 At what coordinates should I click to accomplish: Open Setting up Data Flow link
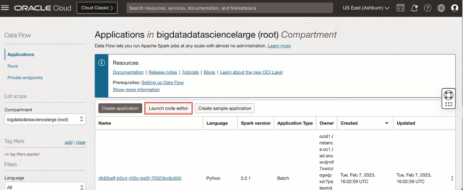click(x=163, y=82)
